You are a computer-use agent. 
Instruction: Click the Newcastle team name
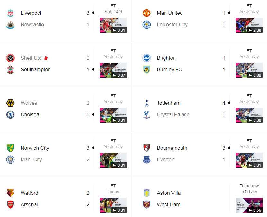[32, 24]
